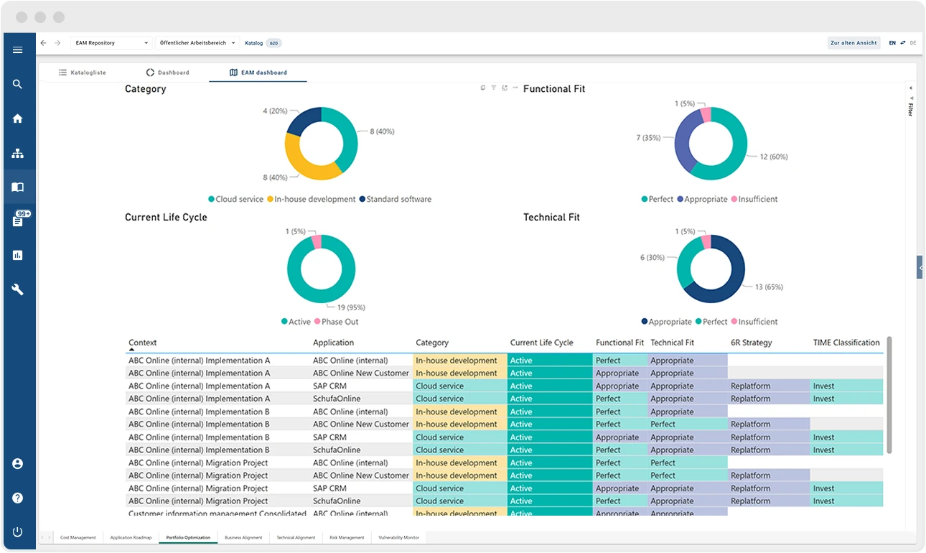926x553 pixels.
Task: Switch language to EN
Action: (892, 43)
